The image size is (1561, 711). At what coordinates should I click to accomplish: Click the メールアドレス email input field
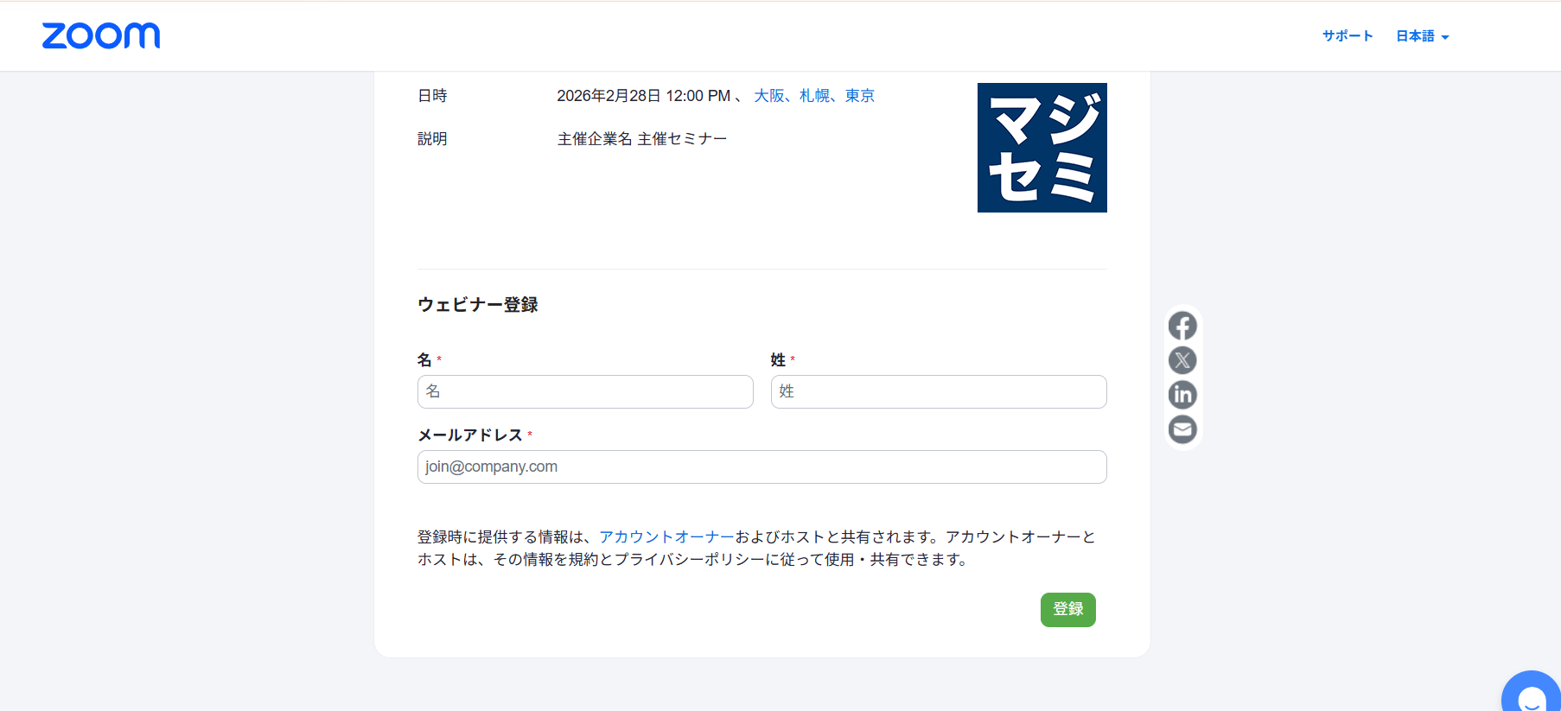pos(761,467)
